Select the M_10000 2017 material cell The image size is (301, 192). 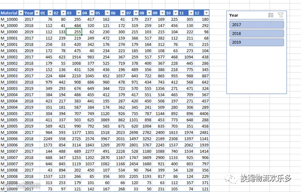(12, 19)
